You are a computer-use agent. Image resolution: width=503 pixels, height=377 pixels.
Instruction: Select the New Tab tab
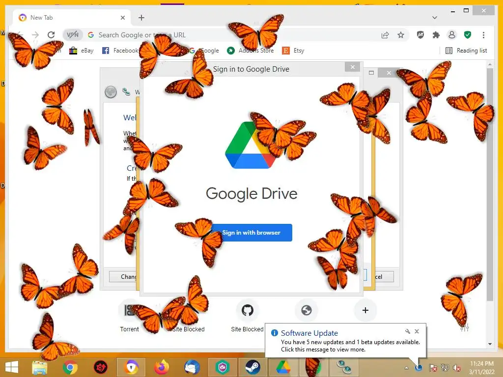click(71, 18)
